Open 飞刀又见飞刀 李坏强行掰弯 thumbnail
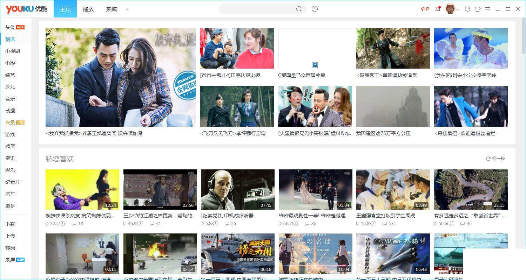 tap(237, 106)
